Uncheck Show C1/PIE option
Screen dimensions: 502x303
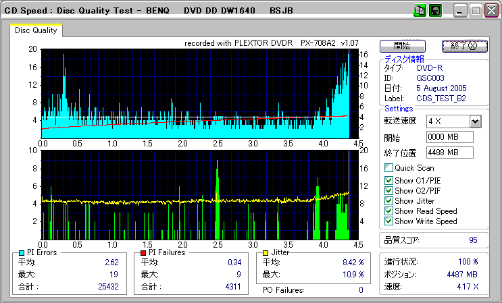[x=388, y=180]
